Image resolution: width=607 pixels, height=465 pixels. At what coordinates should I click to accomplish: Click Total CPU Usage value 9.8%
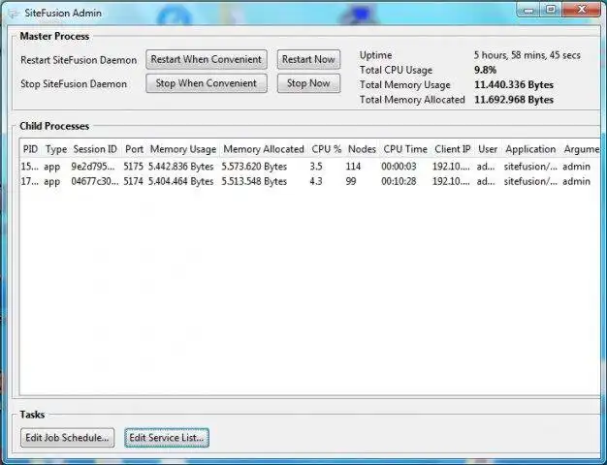click(486, 70)
